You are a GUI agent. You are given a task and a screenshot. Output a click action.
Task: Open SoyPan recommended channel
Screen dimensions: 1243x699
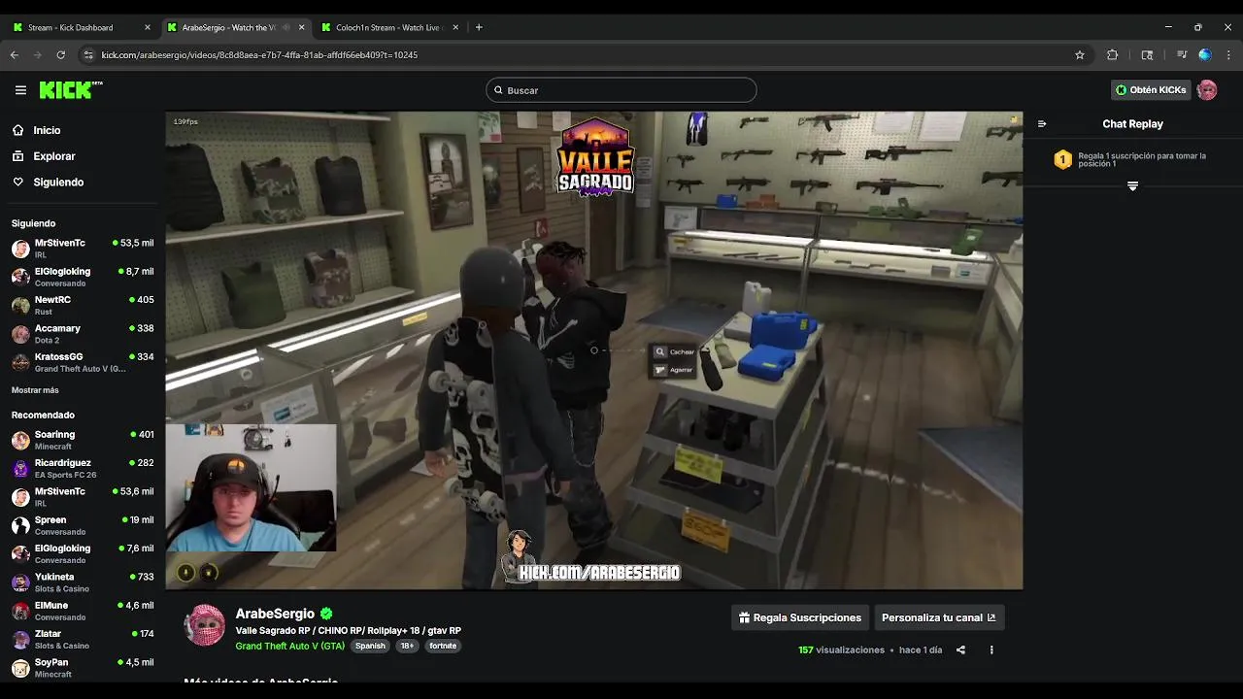pyautogui.click(x=83, y=668)
